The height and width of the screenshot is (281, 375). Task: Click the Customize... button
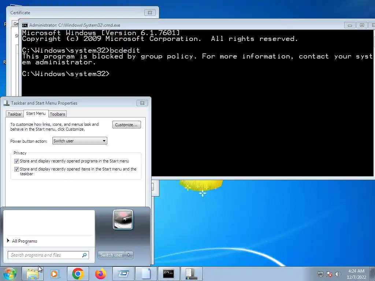pyautogui.click(x=126, y=125)
